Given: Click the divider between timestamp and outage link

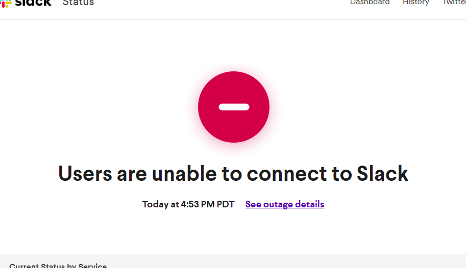Looking at the screenshot, I should click(240, 204).
